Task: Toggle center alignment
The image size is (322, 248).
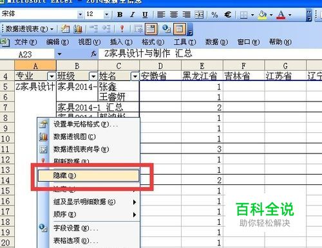Action: coord(174,15)
